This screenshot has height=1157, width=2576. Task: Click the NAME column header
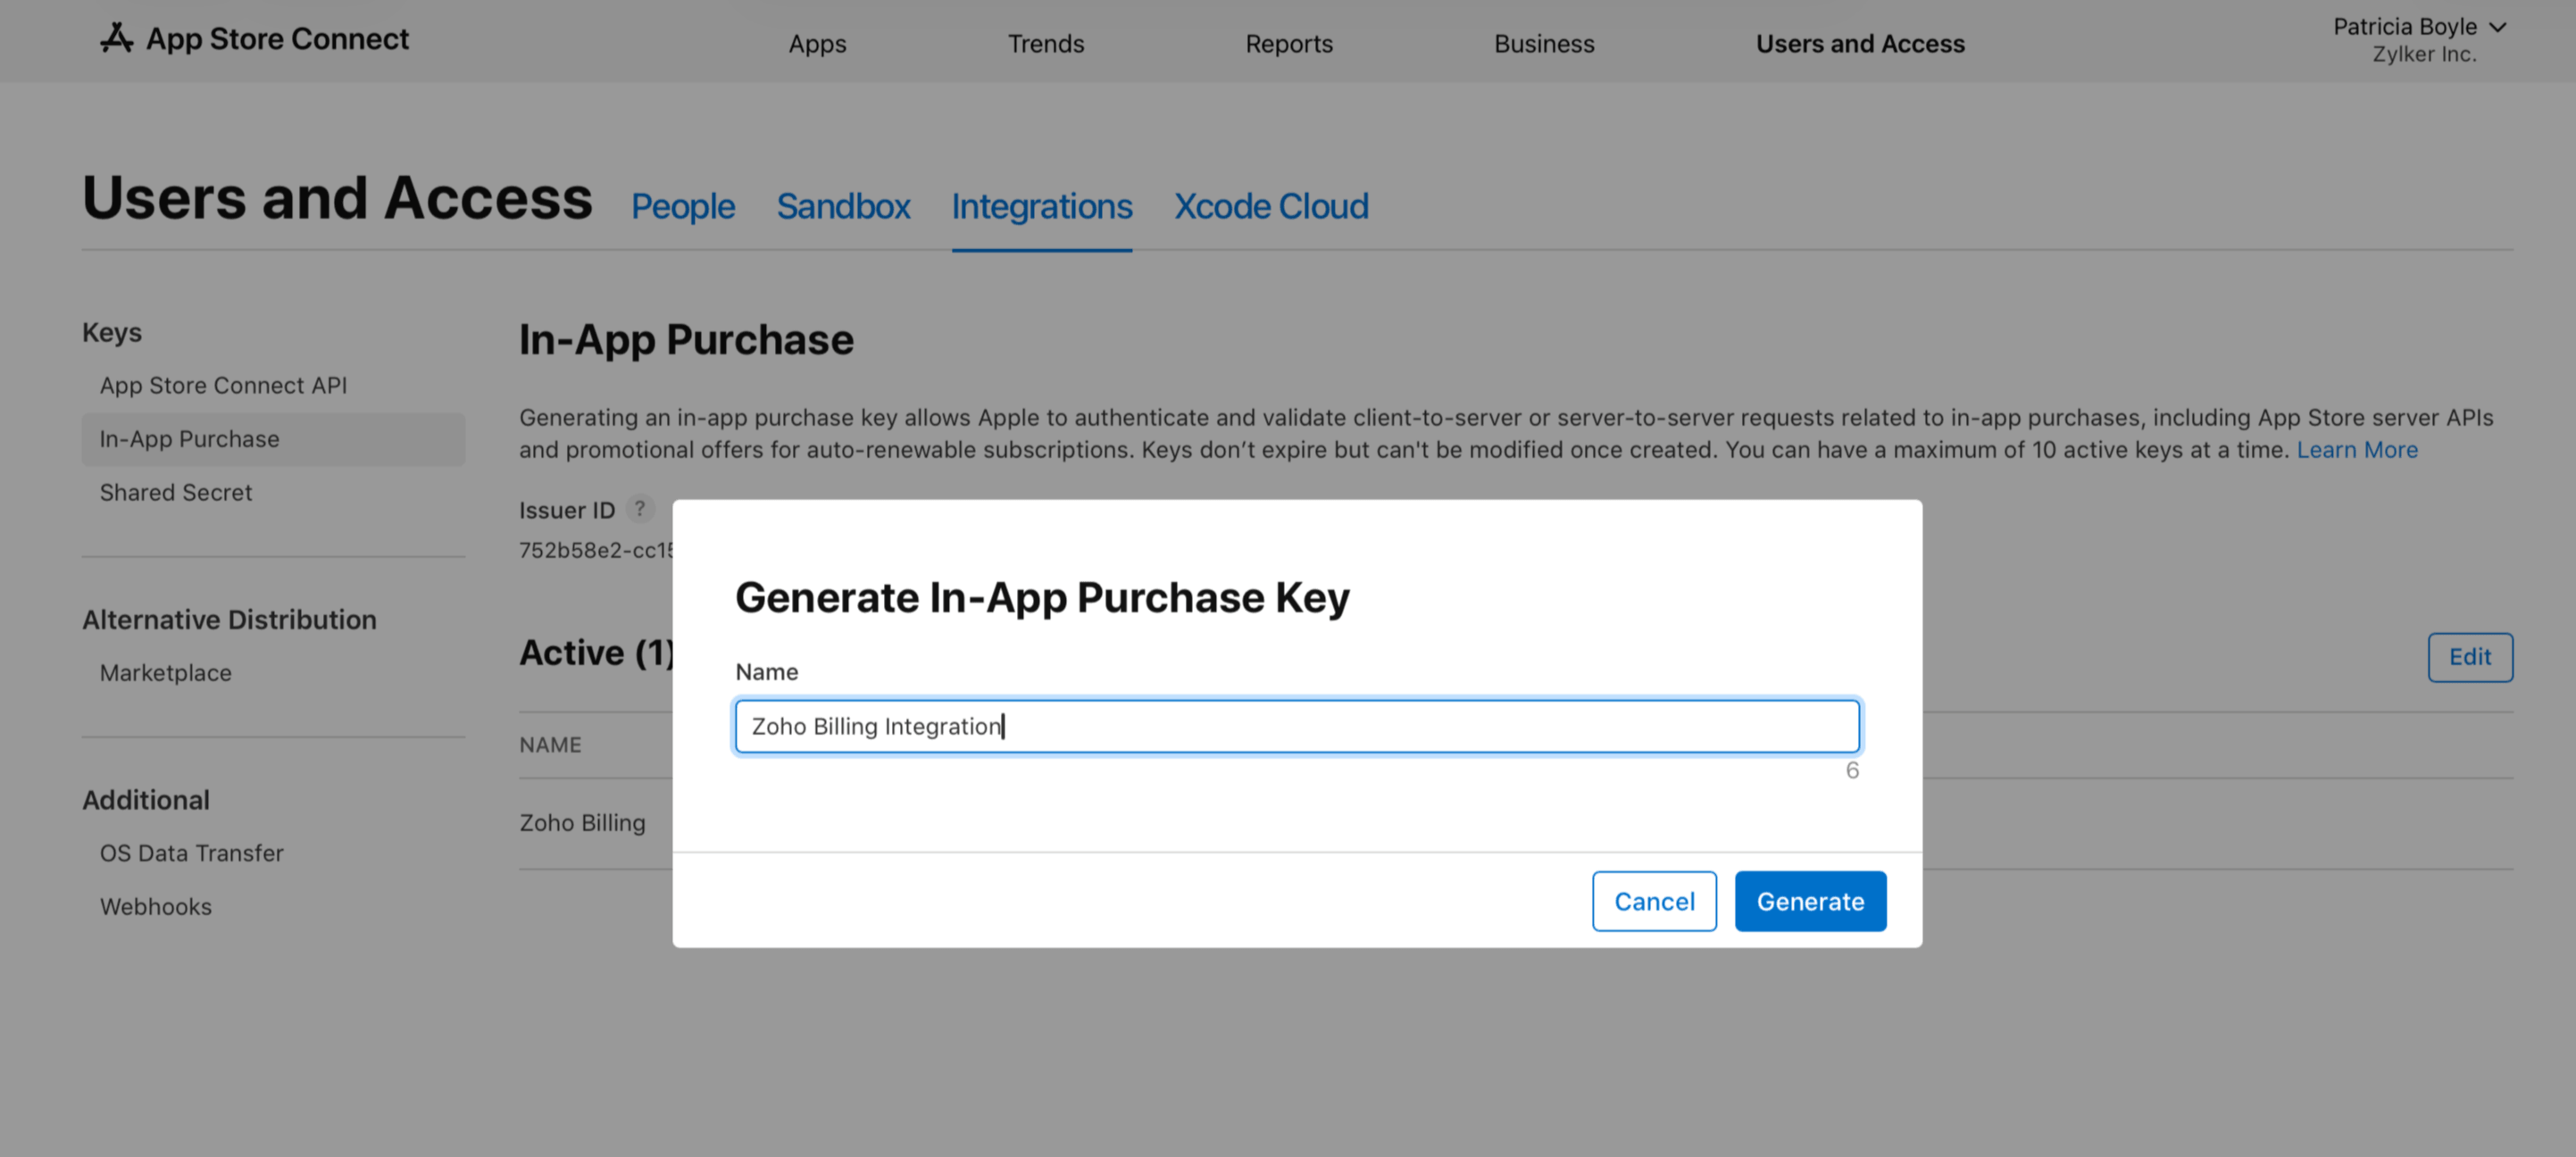click(550, 745)
